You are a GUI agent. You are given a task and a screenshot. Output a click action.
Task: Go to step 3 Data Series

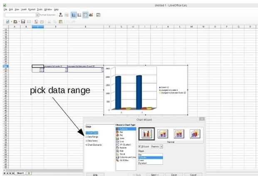tap(92, 141)
